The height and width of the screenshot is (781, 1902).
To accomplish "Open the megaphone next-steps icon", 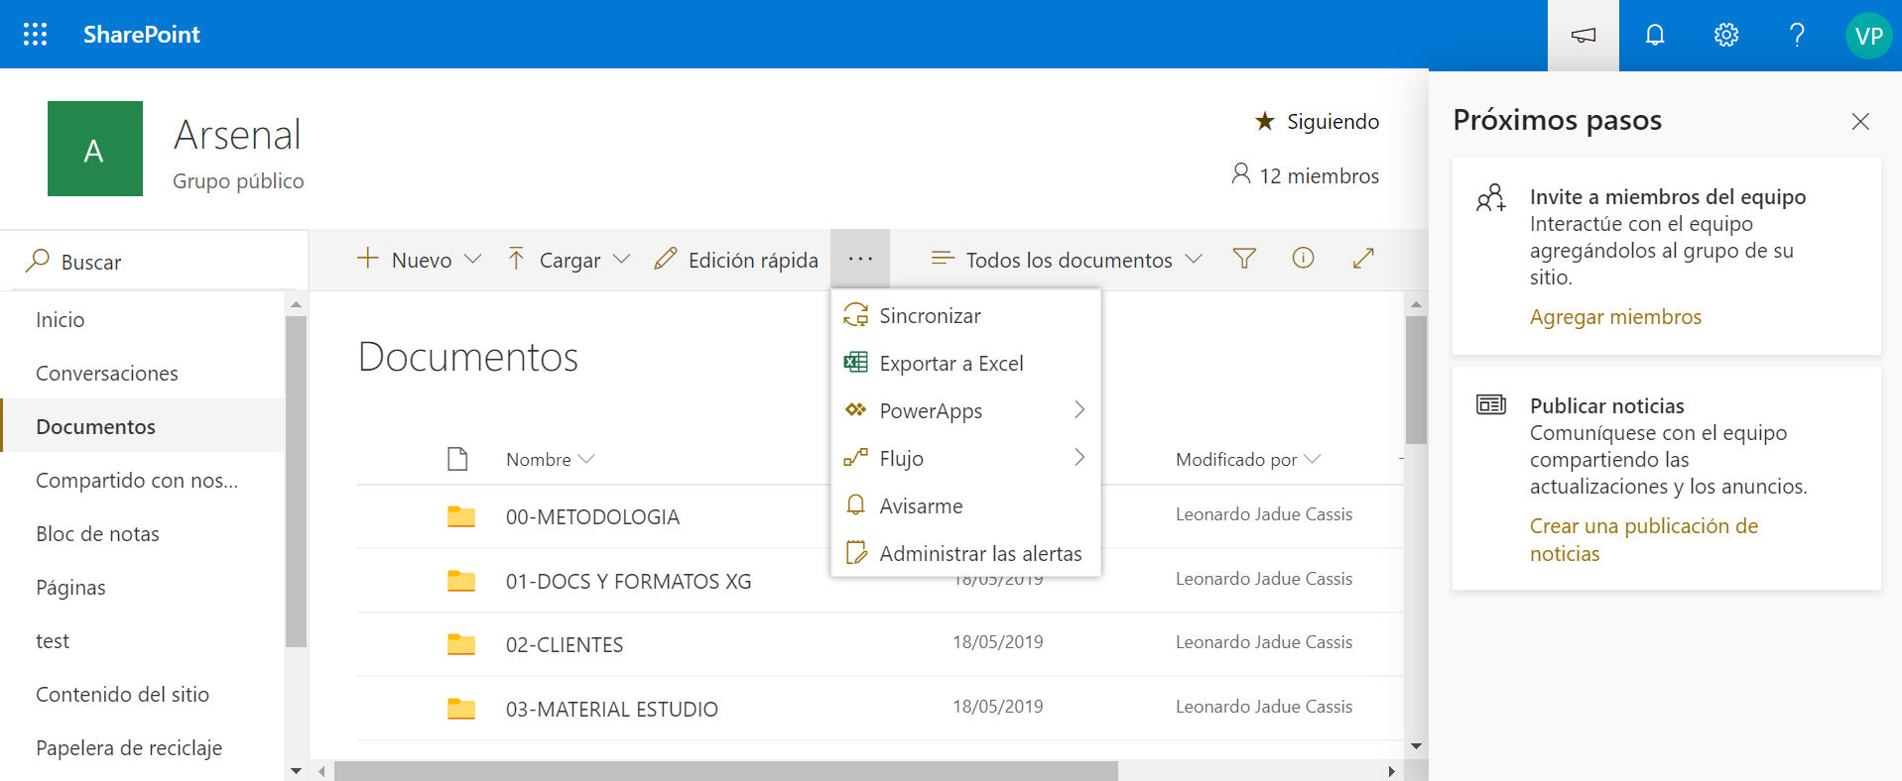I will tap(1584, 35).
